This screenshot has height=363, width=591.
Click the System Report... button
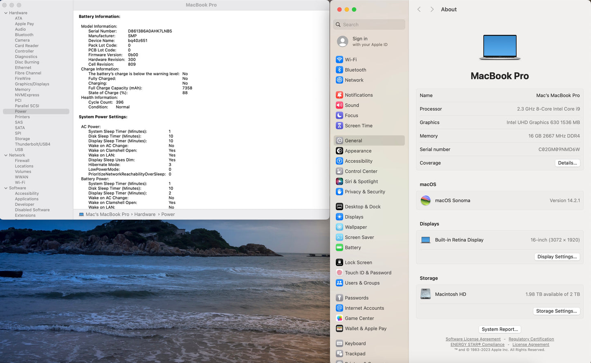500,329
